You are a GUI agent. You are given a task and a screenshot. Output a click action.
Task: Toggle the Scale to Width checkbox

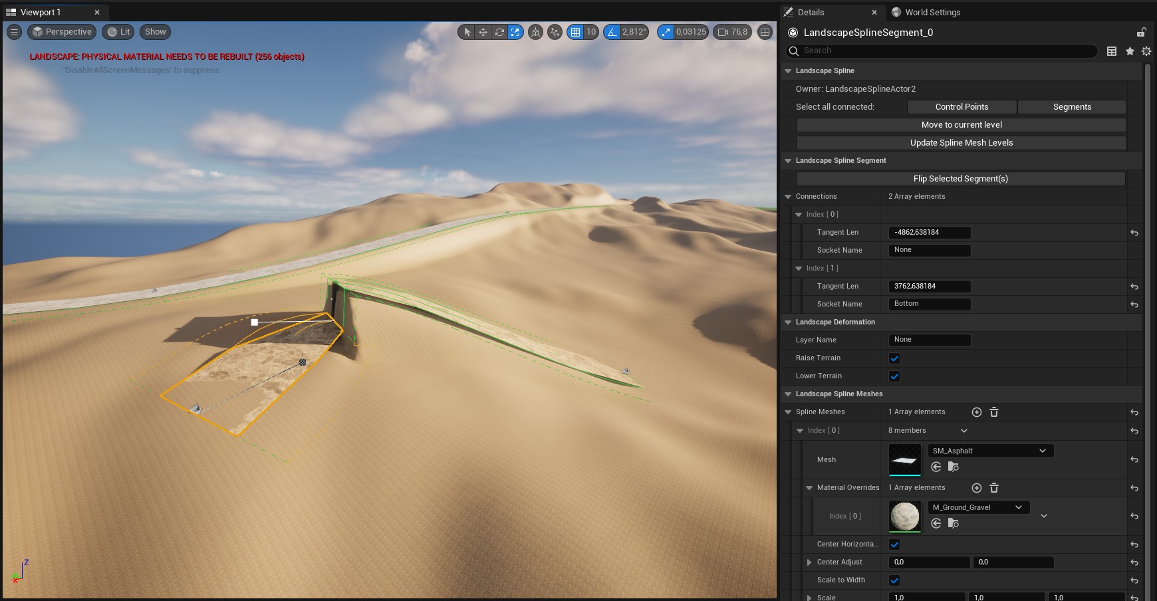(894, 580)
